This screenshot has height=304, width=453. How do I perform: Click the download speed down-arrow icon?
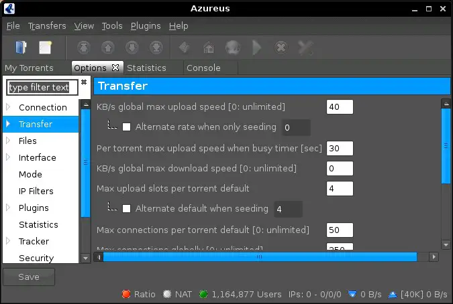coord(352,294)
